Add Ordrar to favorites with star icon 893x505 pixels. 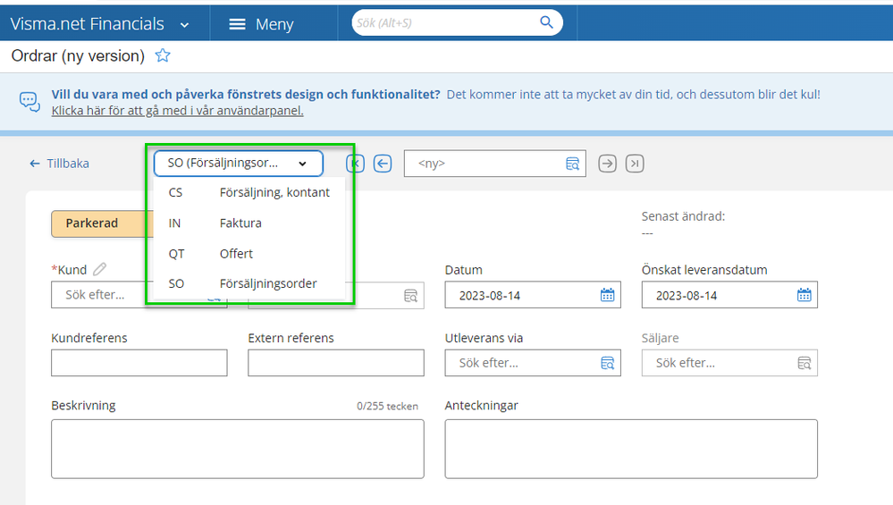click(x=163, y=55)
